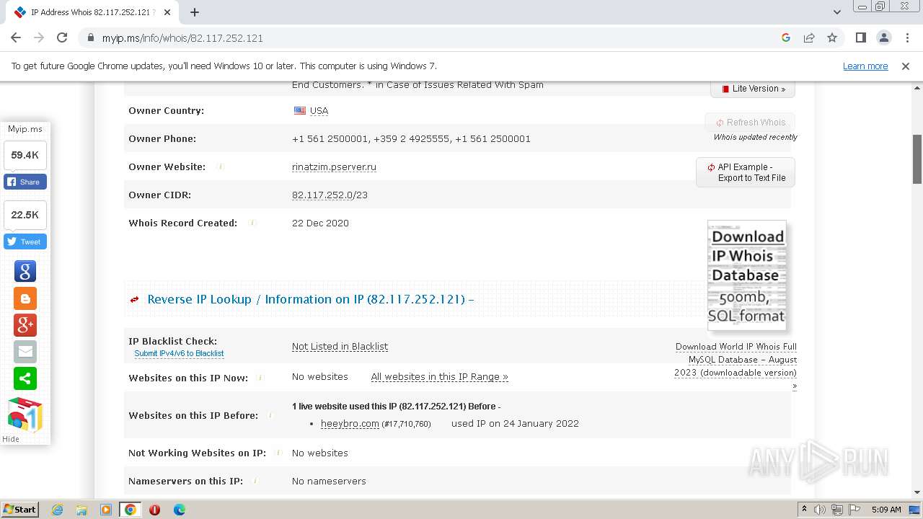The width and height of the screenshot is (923, 519).
Task: Click the Twitter Tweet button
Action: 25,241
